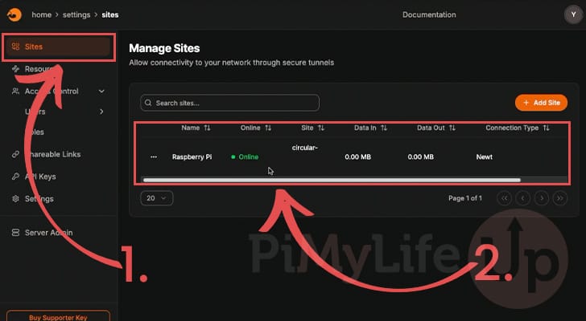The height and width of the screenshot is (321, 586).
Task: Sort by Data Out column arrows
Action: 452,128
